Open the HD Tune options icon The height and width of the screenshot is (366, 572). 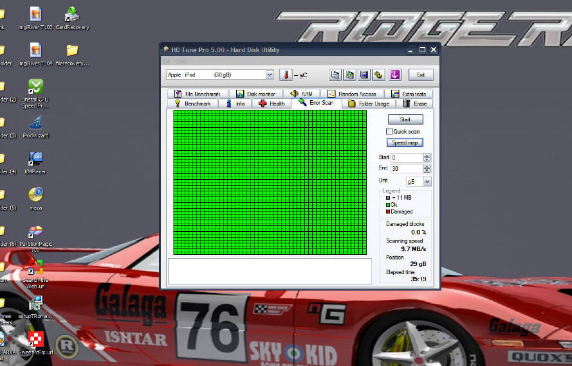(x=378, y=74)
